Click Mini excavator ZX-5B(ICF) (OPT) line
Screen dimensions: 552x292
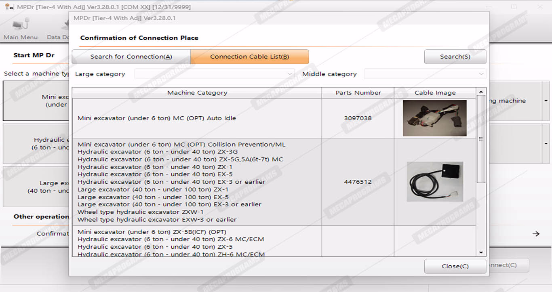click(x=152, y=232)
